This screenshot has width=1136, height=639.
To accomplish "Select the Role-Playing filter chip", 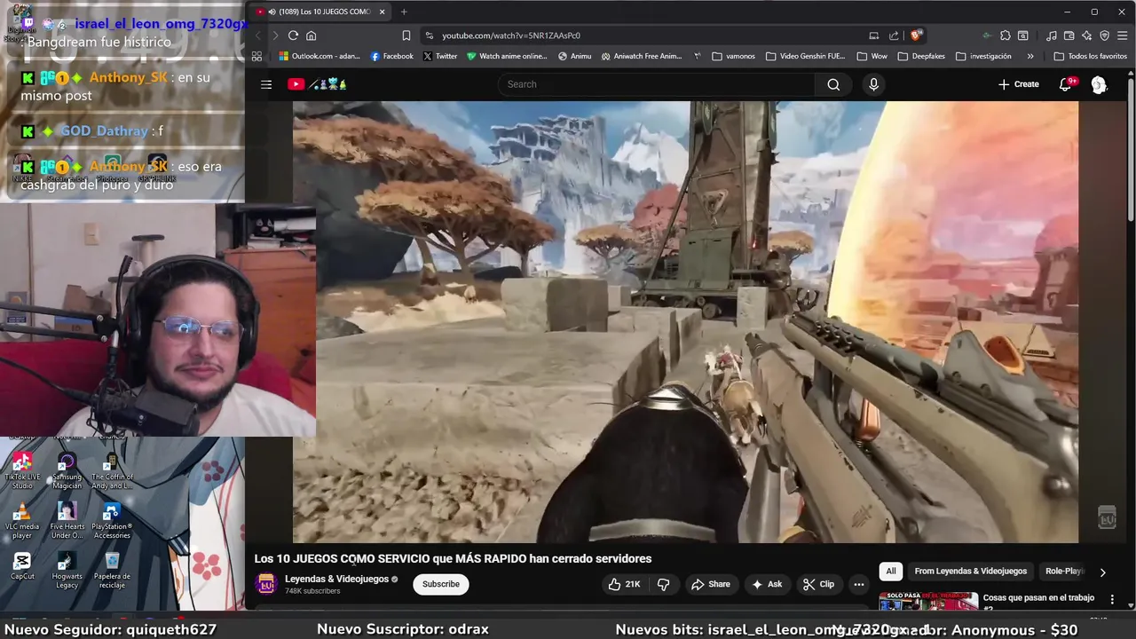I will click(1063, 572).
